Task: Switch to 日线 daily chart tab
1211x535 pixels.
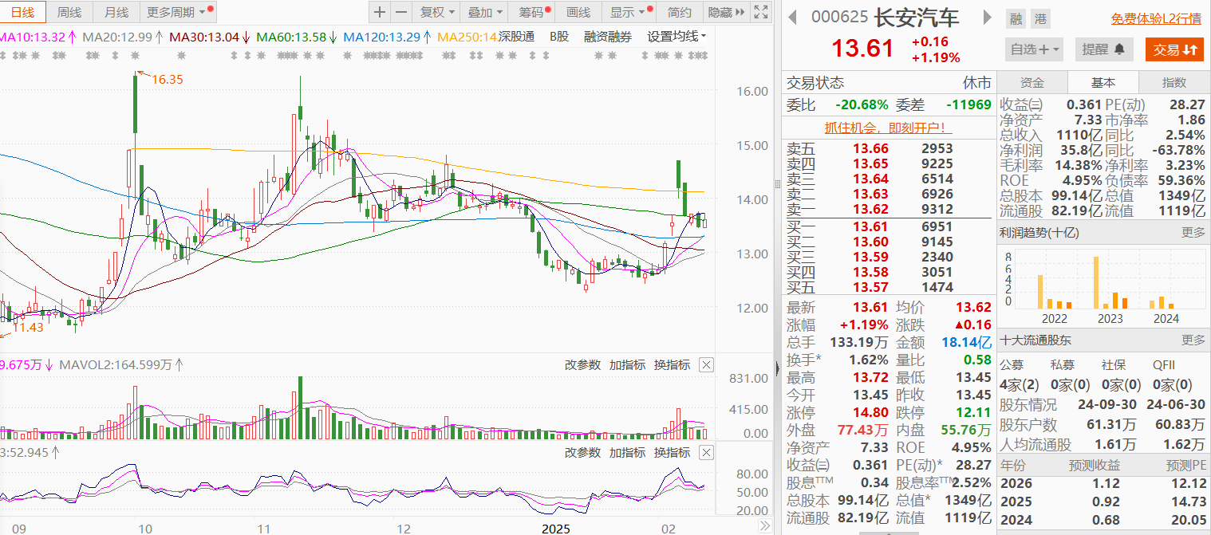Action: pyautogui.click(x=22, y=12)
